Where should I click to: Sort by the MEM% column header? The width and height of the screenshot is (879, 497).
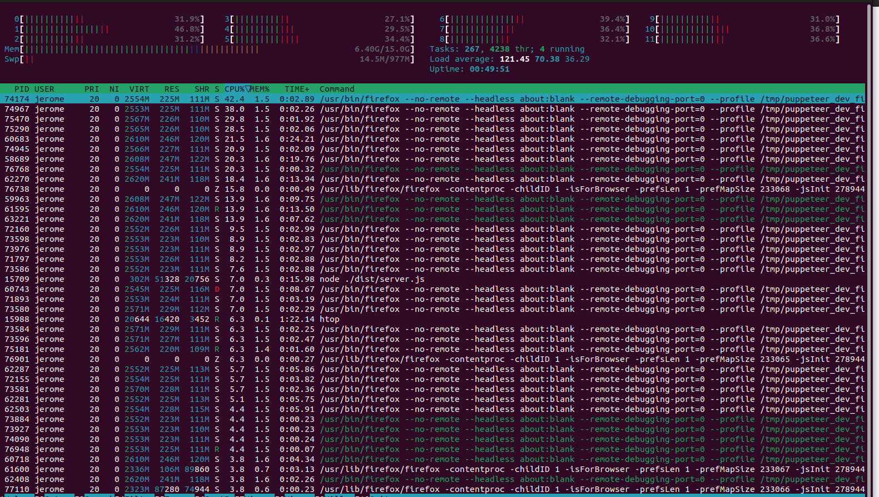click(x=259, y=89)
